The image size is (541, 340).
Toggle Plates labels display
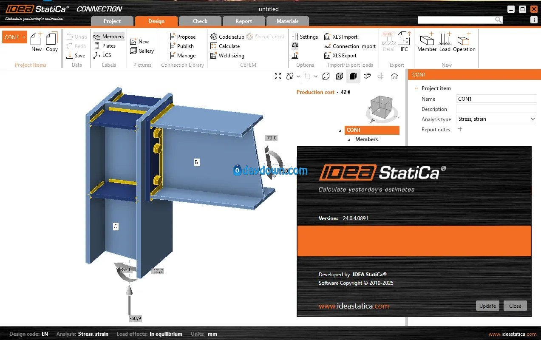[x=105, y=46]
